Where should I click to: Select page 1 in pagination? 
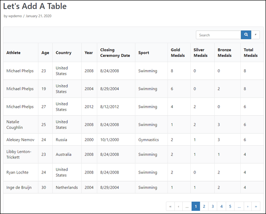tap(196, 206)
